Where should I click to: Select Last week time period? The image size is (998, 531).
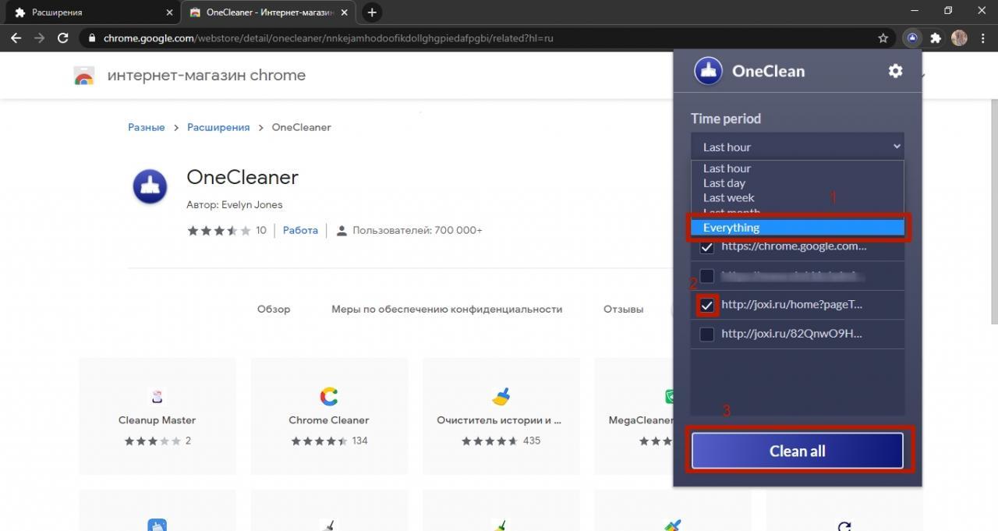[798, 198]
